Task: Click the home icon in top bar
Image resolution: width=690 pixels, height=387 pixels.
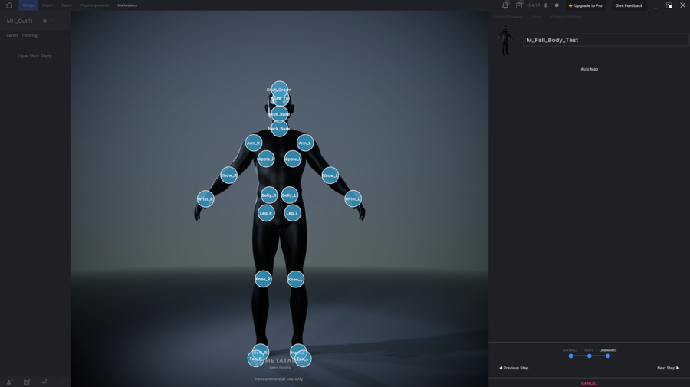Action: tap(9, 5)
